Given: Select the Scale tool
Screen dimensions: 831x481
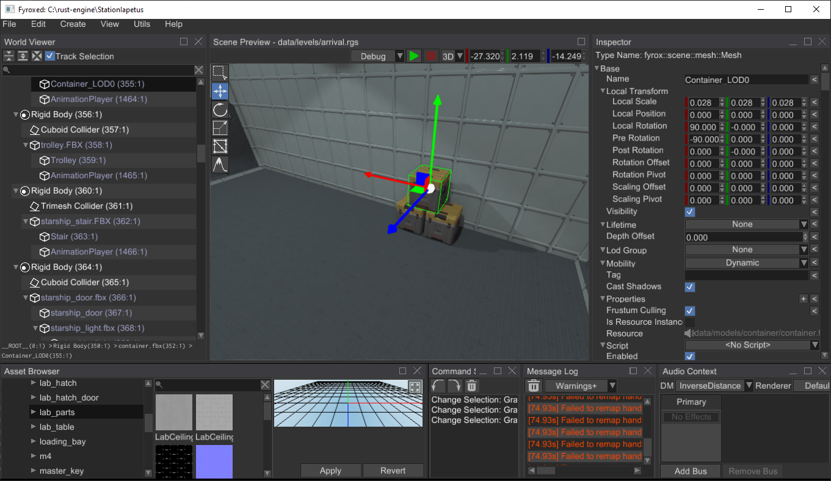Looking at the screenshot, I should pyautogui.click(x=220, y=128).
